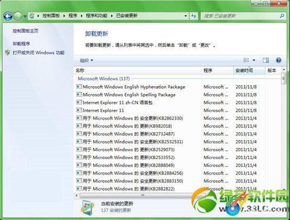Viewport: 290px width, 220px height.
Task: Sort by the 程序 column header
Action: tap(217, 70)
